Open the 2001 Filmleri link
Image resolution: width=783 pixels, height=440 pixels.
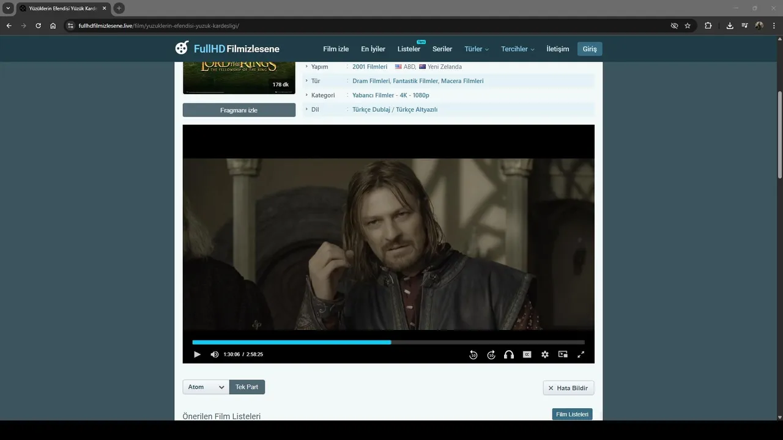click(x=369, y=67)
